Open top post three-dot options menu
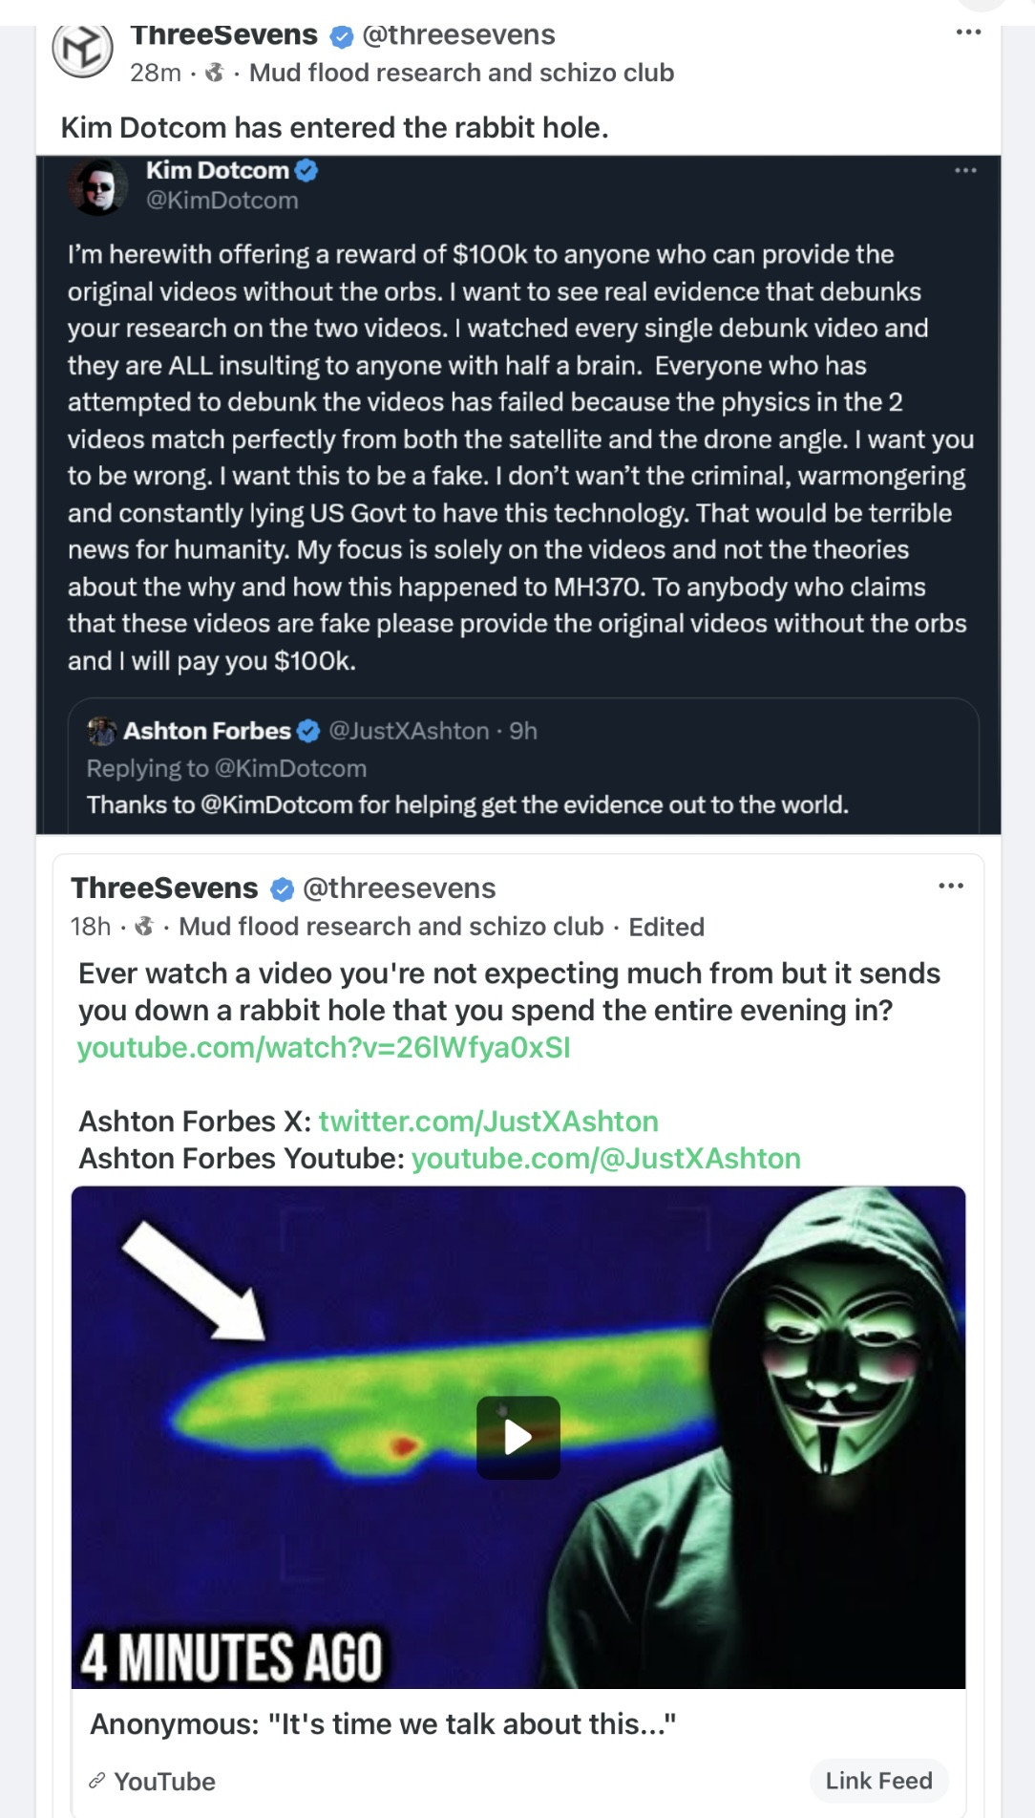1035x1818 pixels. (968, 32)
